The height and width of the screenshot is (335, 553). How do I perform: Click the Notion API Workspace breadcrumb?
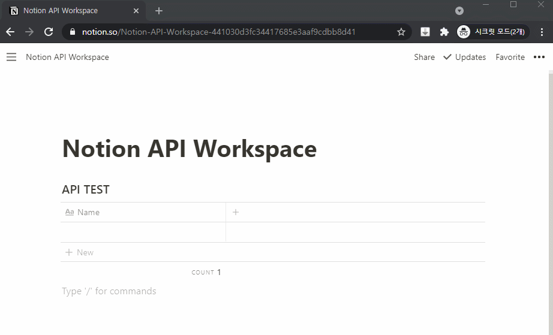click(67, 57)
